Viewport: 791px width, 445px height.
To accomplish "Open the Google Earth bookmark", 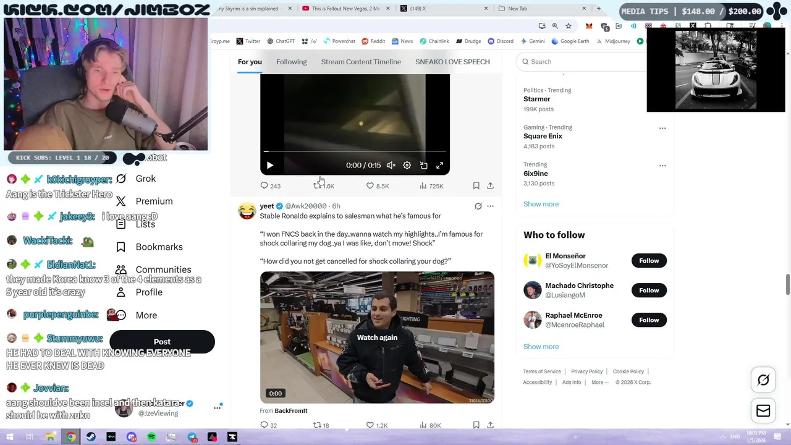I will (x=570, y=41).
